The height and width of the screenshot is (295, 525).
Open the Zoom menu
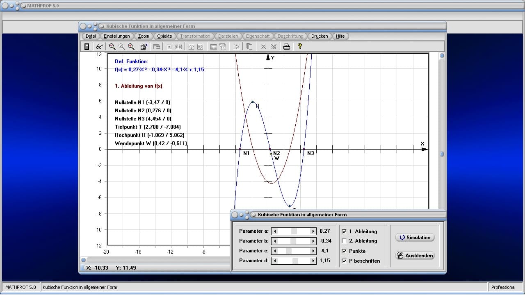(x=144, y=36)
